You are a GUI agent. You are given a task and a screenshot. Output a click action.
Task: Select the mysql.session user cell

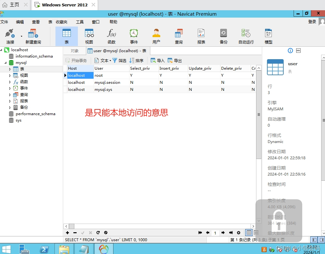point(111,83)
